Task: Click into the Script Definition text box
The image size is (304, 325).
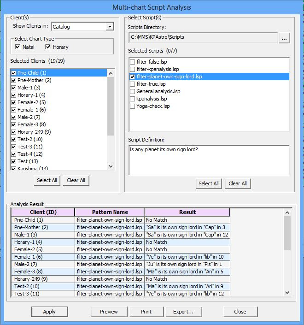Action: [209, 160]
